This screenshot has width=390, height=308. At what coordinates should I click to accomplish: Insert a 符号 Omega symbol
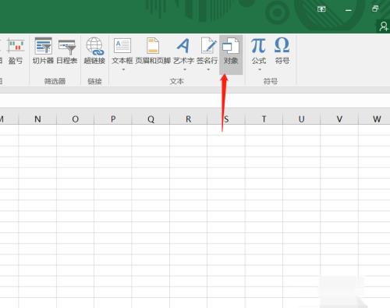[282, 51]
